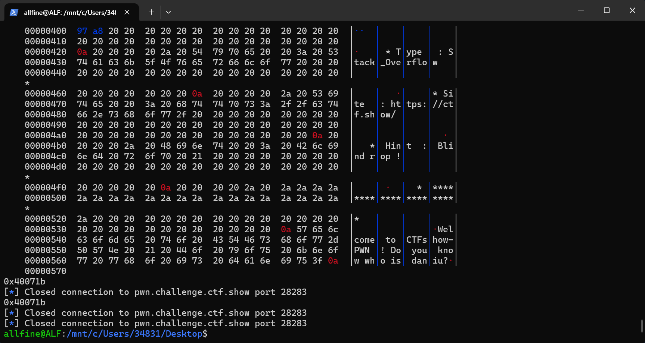Click the first 0x40071b address line

tap(25, 281)
